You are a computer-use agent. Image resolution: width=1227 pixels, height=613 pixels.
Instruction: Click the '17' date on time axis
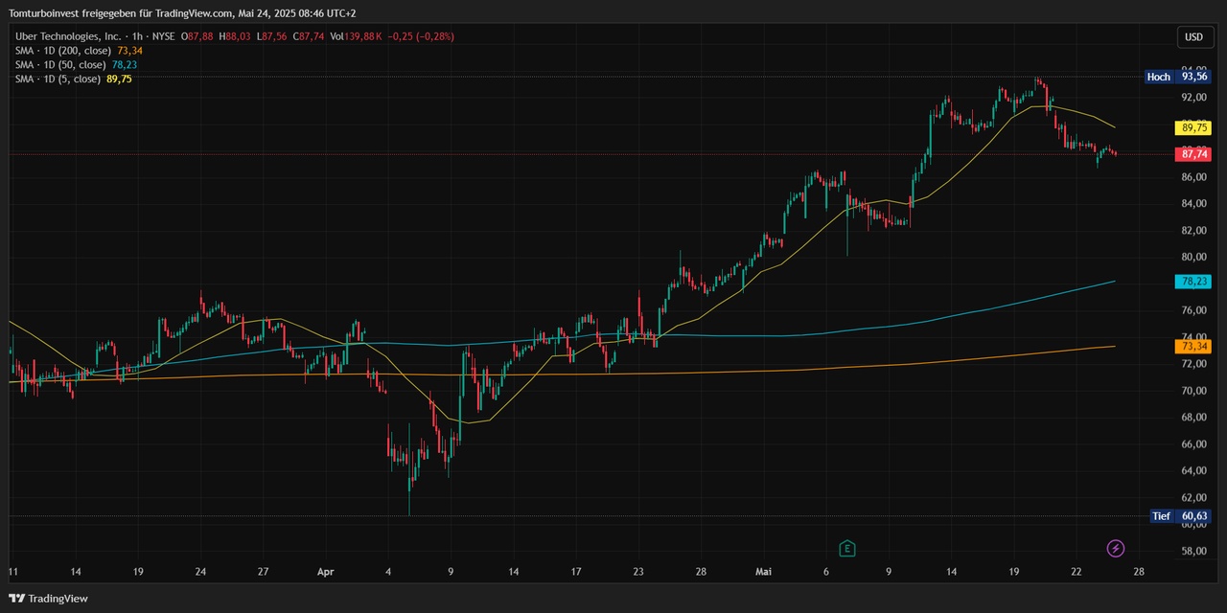click(576, 572)
